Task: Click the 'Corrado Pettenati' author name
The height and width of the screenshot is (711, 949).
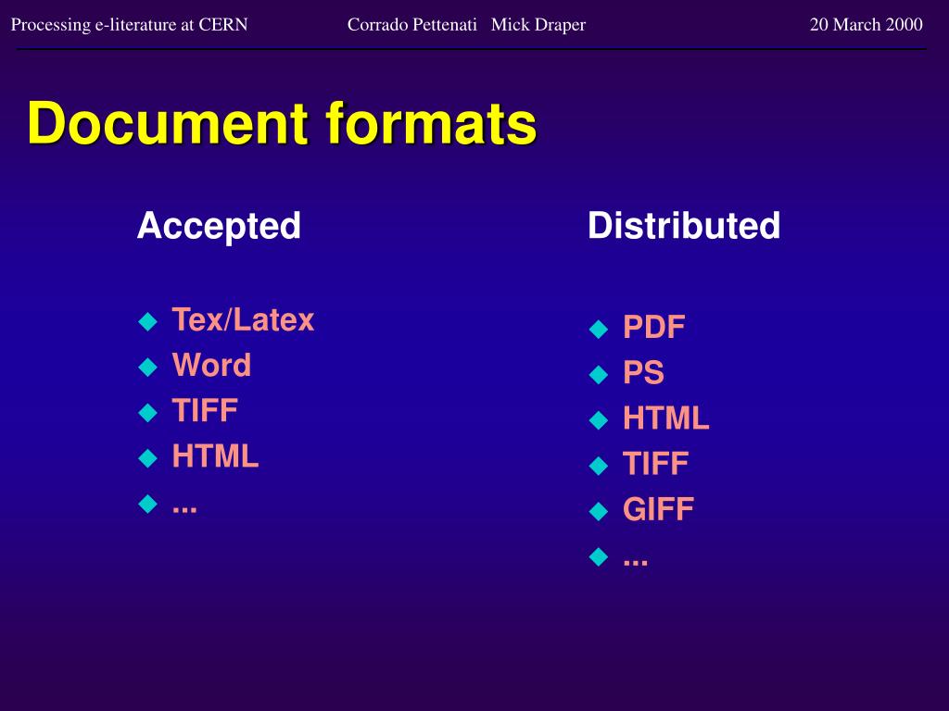Action: coord(412,25)
